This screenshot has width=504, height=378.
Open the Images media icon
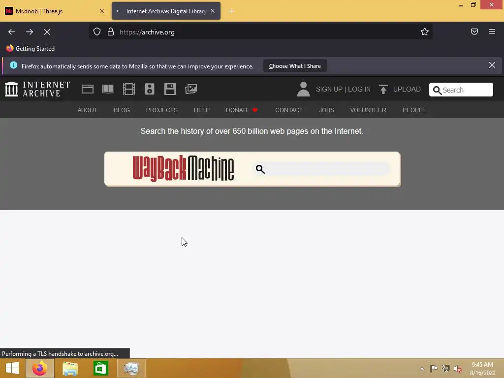[191, 89]
